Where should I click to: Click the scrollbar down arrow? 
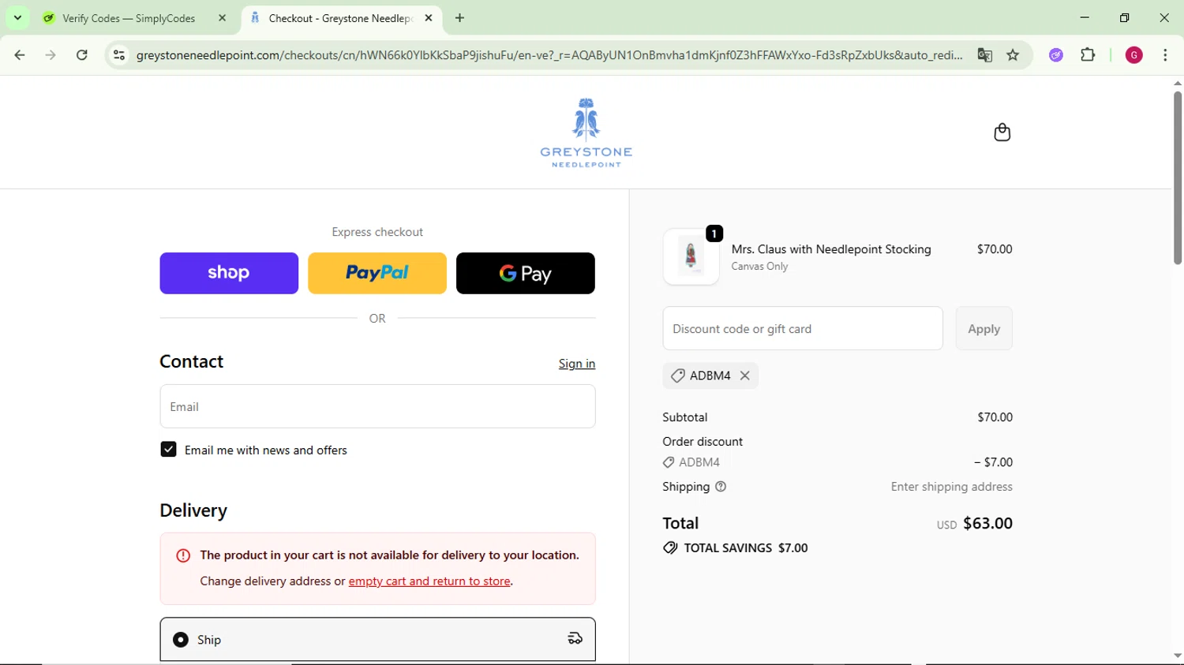pyautogui.click(x=1177, y=656)
